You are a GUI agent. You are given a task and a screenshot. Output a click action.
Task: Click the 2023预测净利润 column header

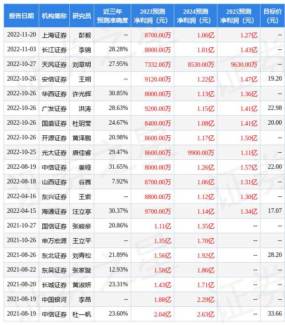153,16
